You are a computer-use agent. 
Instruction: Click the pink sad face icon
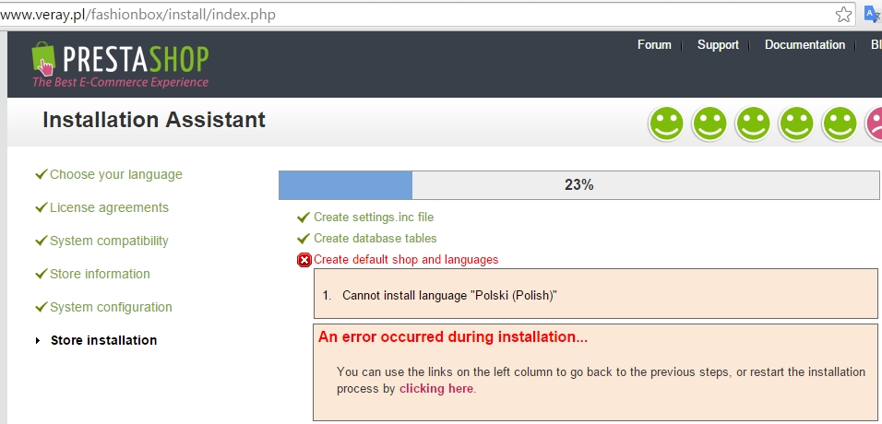(x=874, y=124)
